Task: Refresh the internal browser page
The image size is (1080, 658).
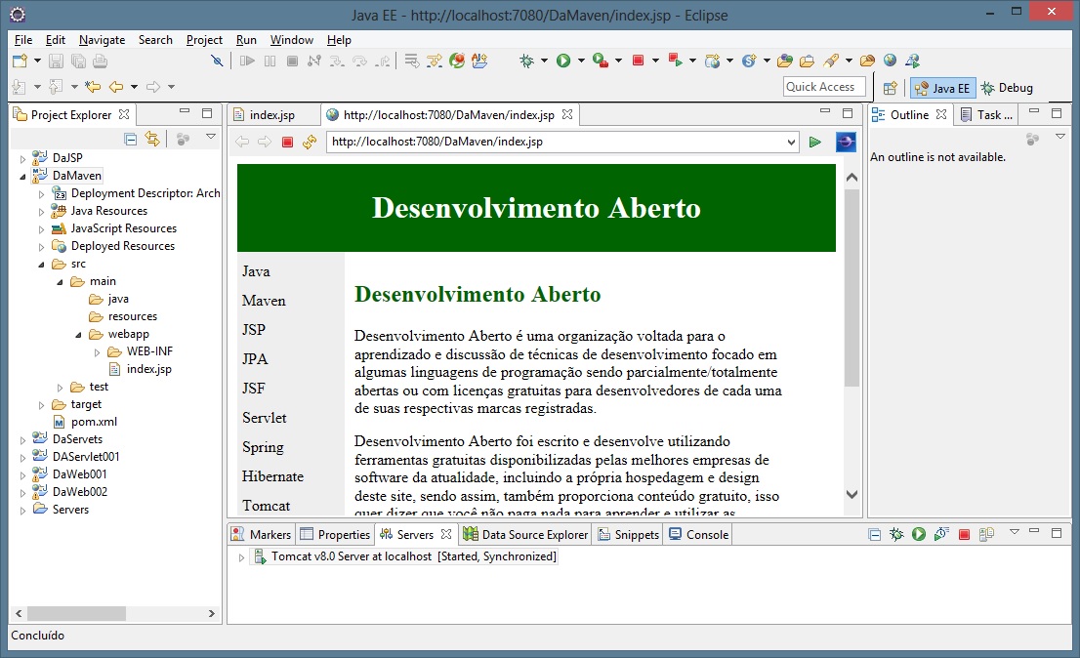Action: tap(310, 143)
